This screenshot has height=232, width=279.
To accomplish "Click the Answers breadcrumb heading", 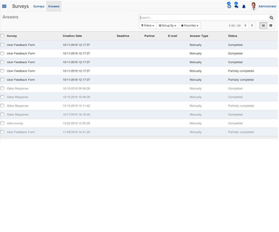I will (x=10, y=17).
